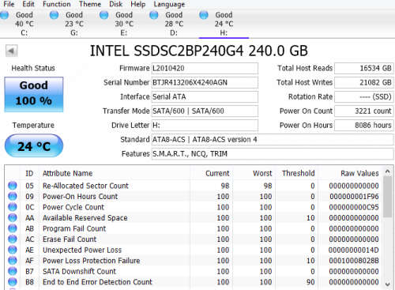This screenshot has height=290, width=395.
Task: Click the Serial Number field
Action: pos(205,82)
